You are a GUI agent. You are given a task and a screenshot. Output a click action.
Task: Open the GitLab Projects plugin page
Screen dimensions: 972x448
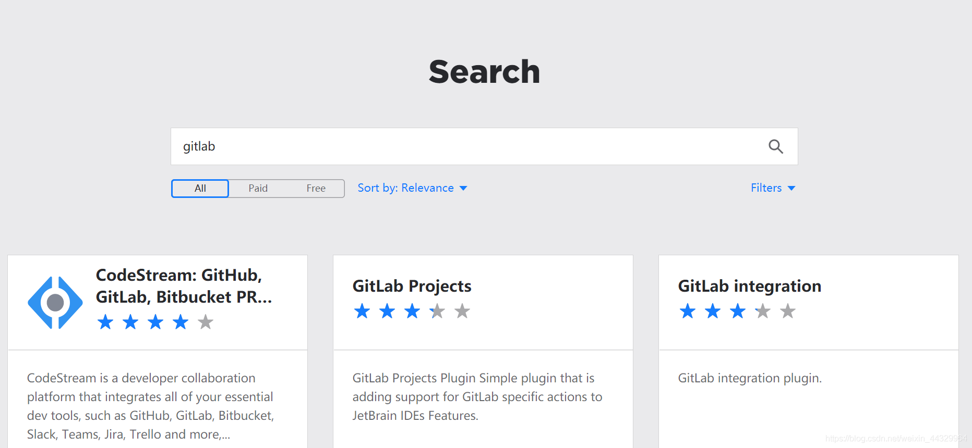(412, 286)
